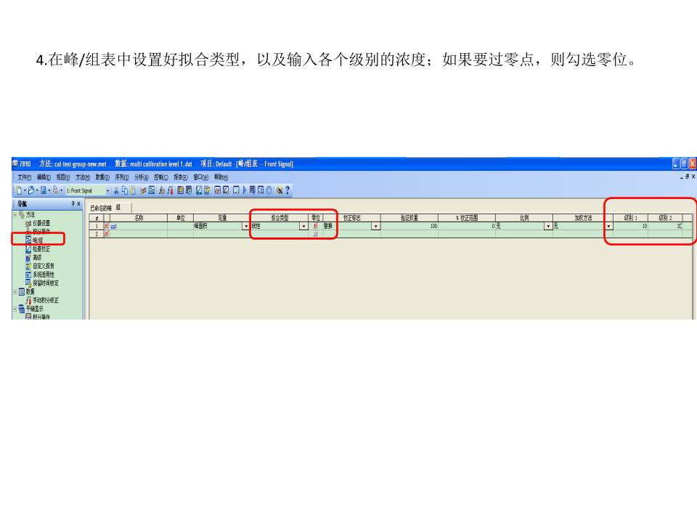
Task: Click the New file toolbar icon
Action: 19,190
